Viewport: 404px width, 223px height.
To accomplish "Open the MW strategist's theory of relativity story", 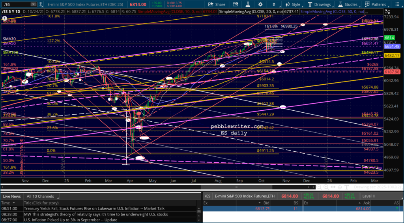I will click(x=96, y=214).
